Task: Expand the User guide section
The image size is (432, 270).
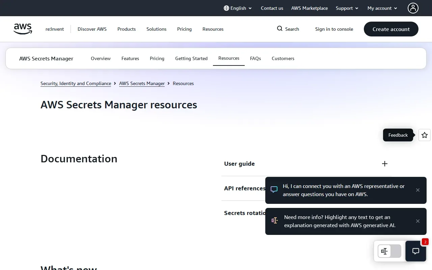Action: [x=306, y=164]
